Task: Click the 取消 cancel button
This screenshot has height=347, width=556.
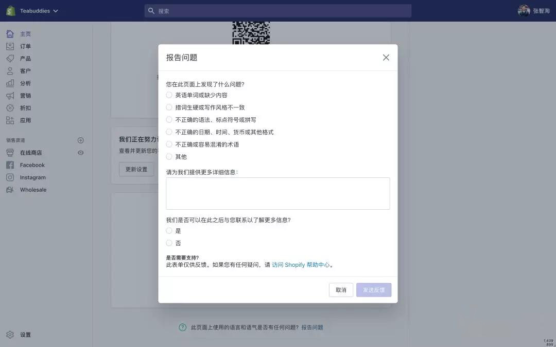Action: pyautogui.click(x=341, y=290)
